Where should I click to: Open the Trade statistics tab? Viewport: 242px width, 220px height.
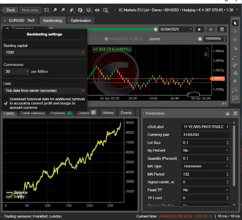click(x=33, y=113)
